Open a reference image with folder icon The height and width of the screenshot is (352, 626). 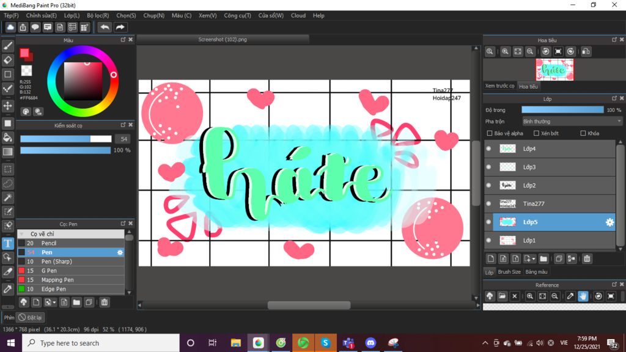[x=502, y=296]
